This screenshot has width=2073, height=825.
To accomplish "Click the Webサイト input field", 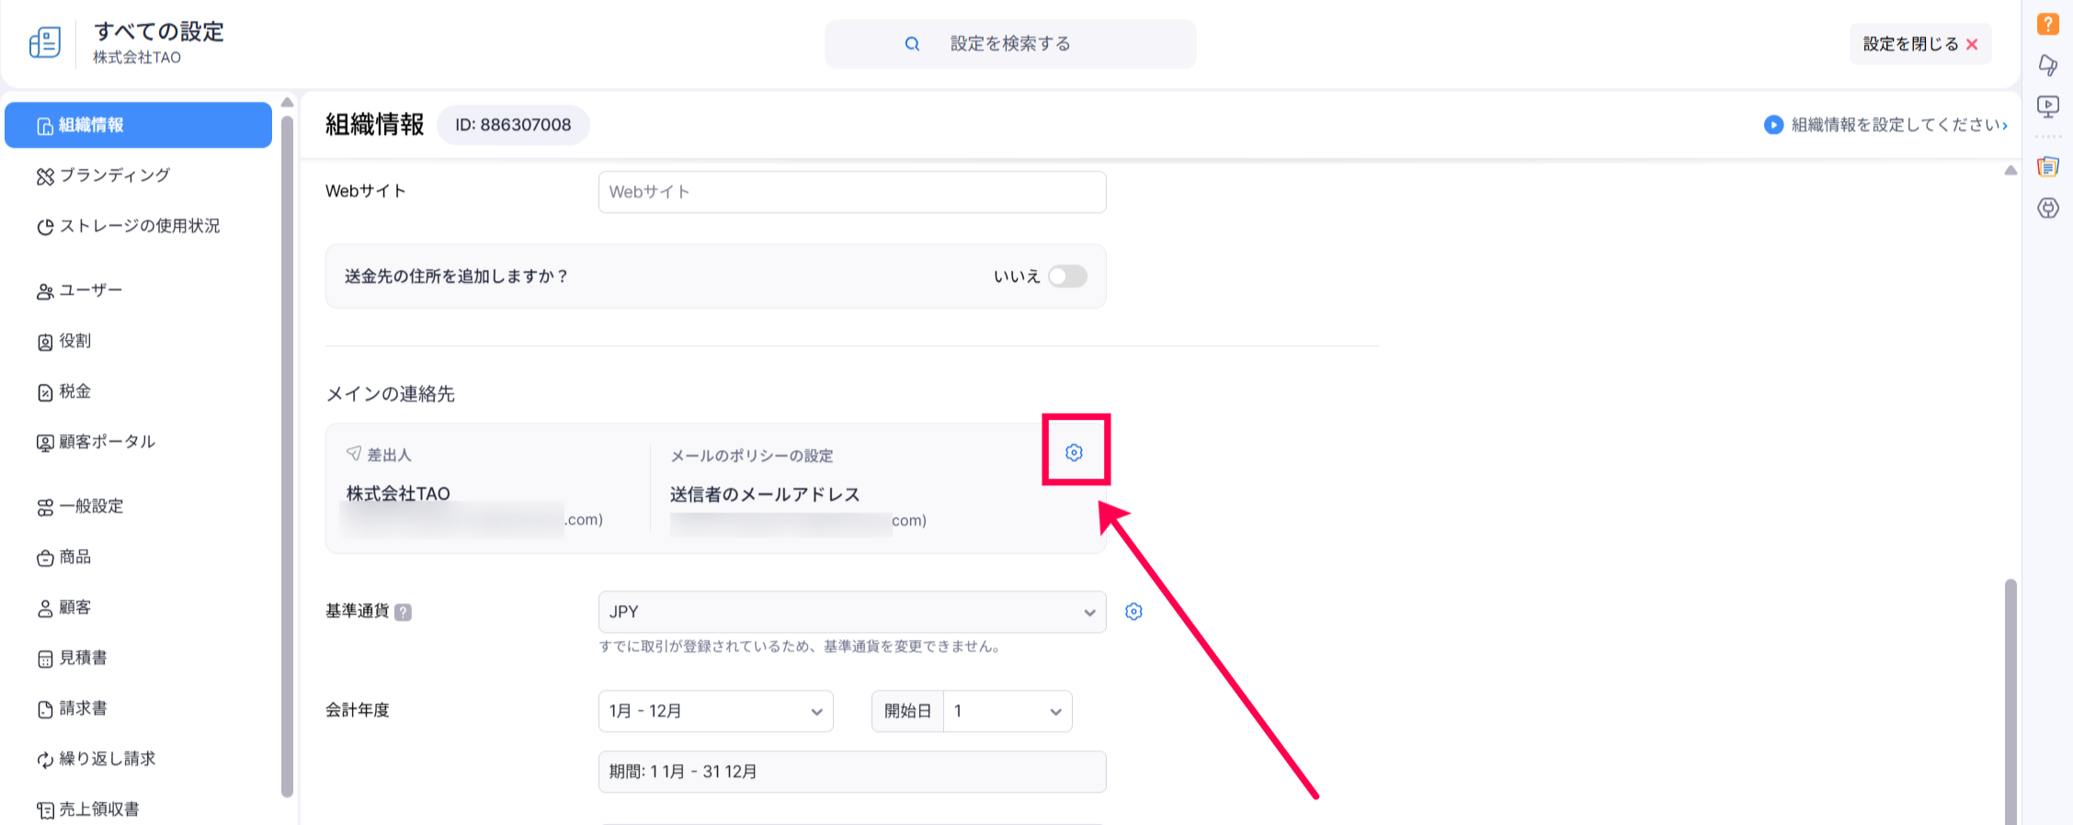I will pyautogui.click(x=851, y=192).
